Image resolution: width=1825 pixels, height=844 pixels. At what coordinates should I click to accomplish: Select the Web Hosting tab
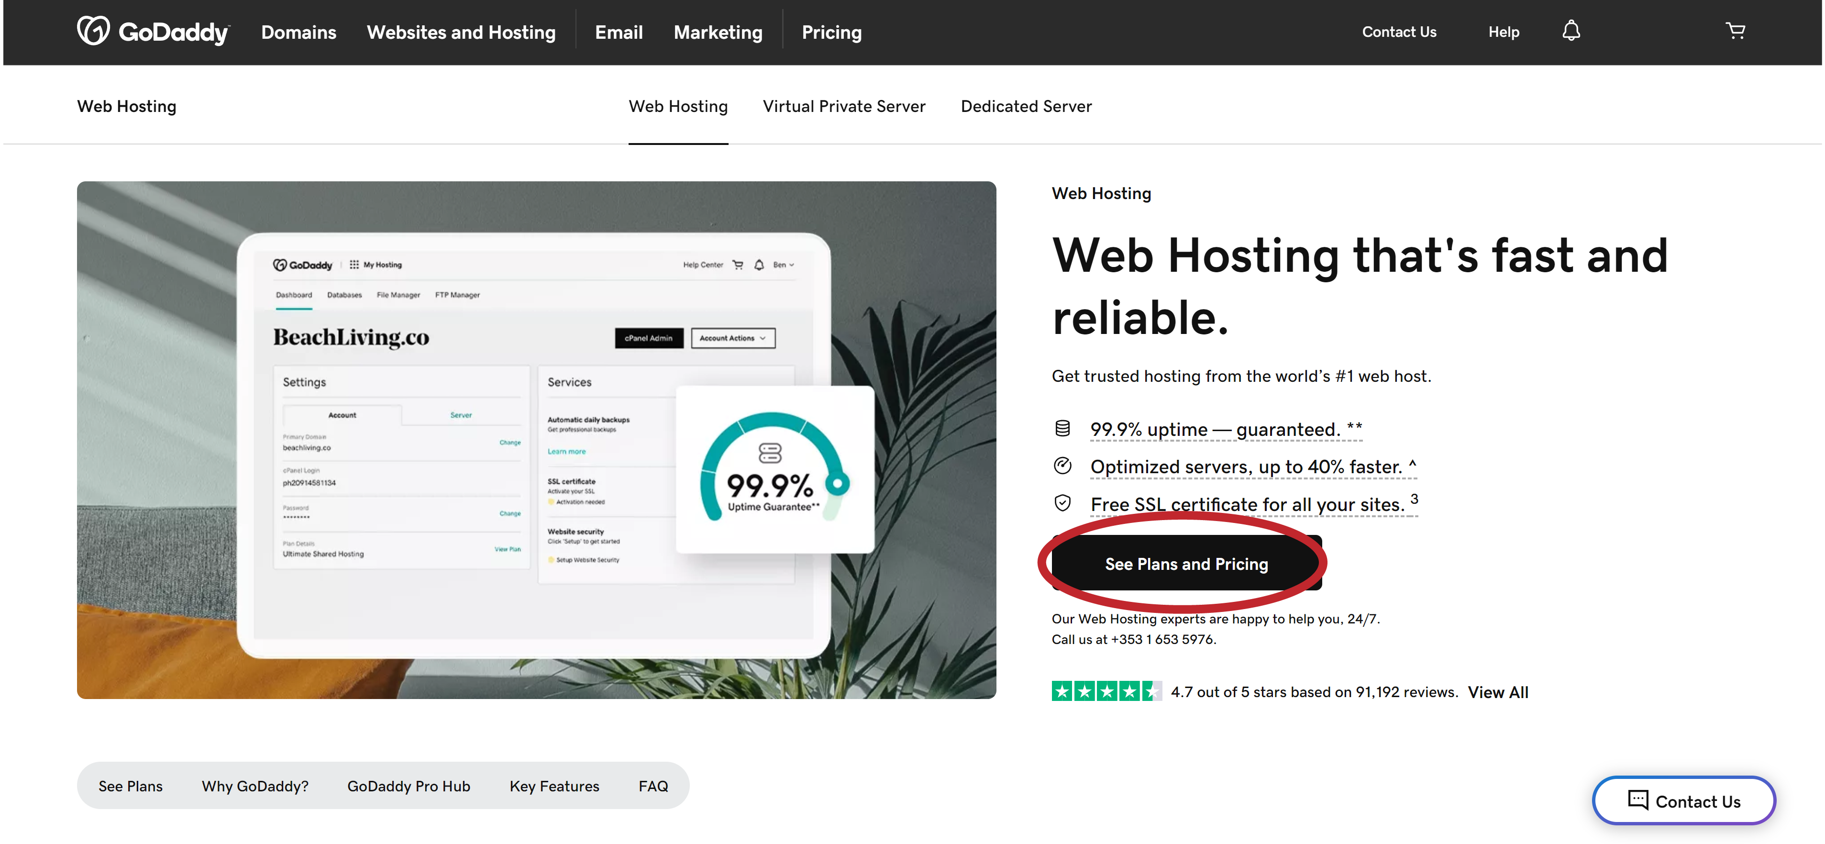point(678,106)
